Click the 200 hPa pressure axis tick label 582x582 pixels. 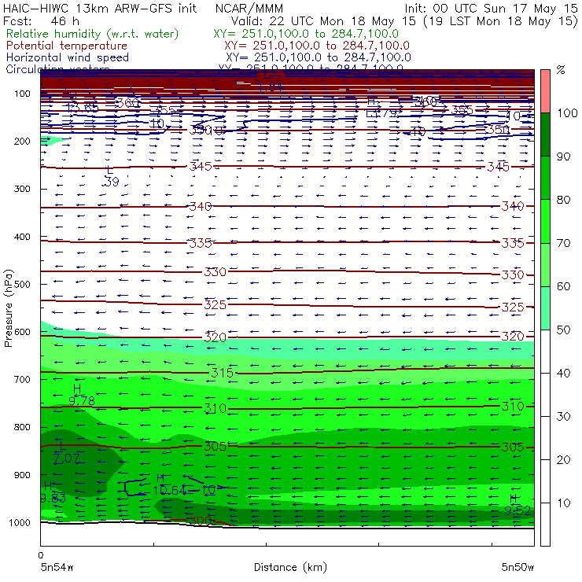(22, 142)
